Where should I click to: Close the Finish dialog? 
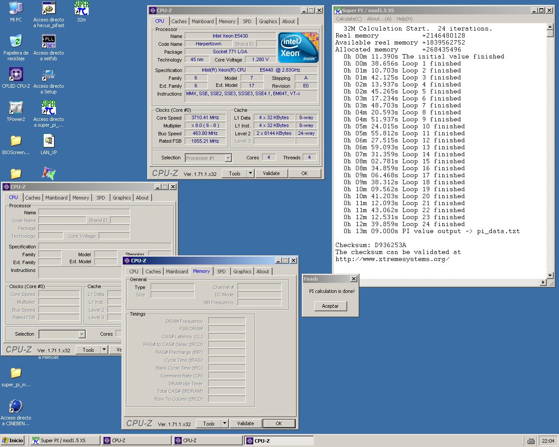pyautogui.click(x=354, y=279)
